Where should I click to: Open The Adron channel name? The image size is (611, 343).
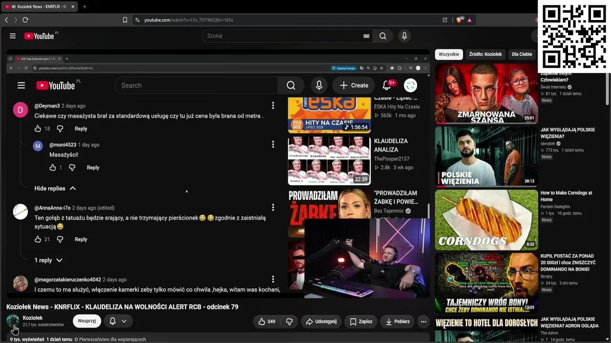click(x=548, y=333)
